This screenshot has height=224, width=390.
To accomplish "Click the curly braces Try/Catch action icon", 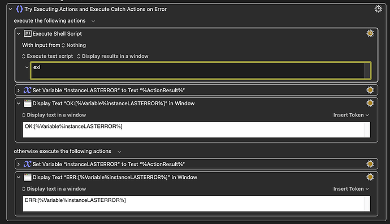I will (19, 9).
